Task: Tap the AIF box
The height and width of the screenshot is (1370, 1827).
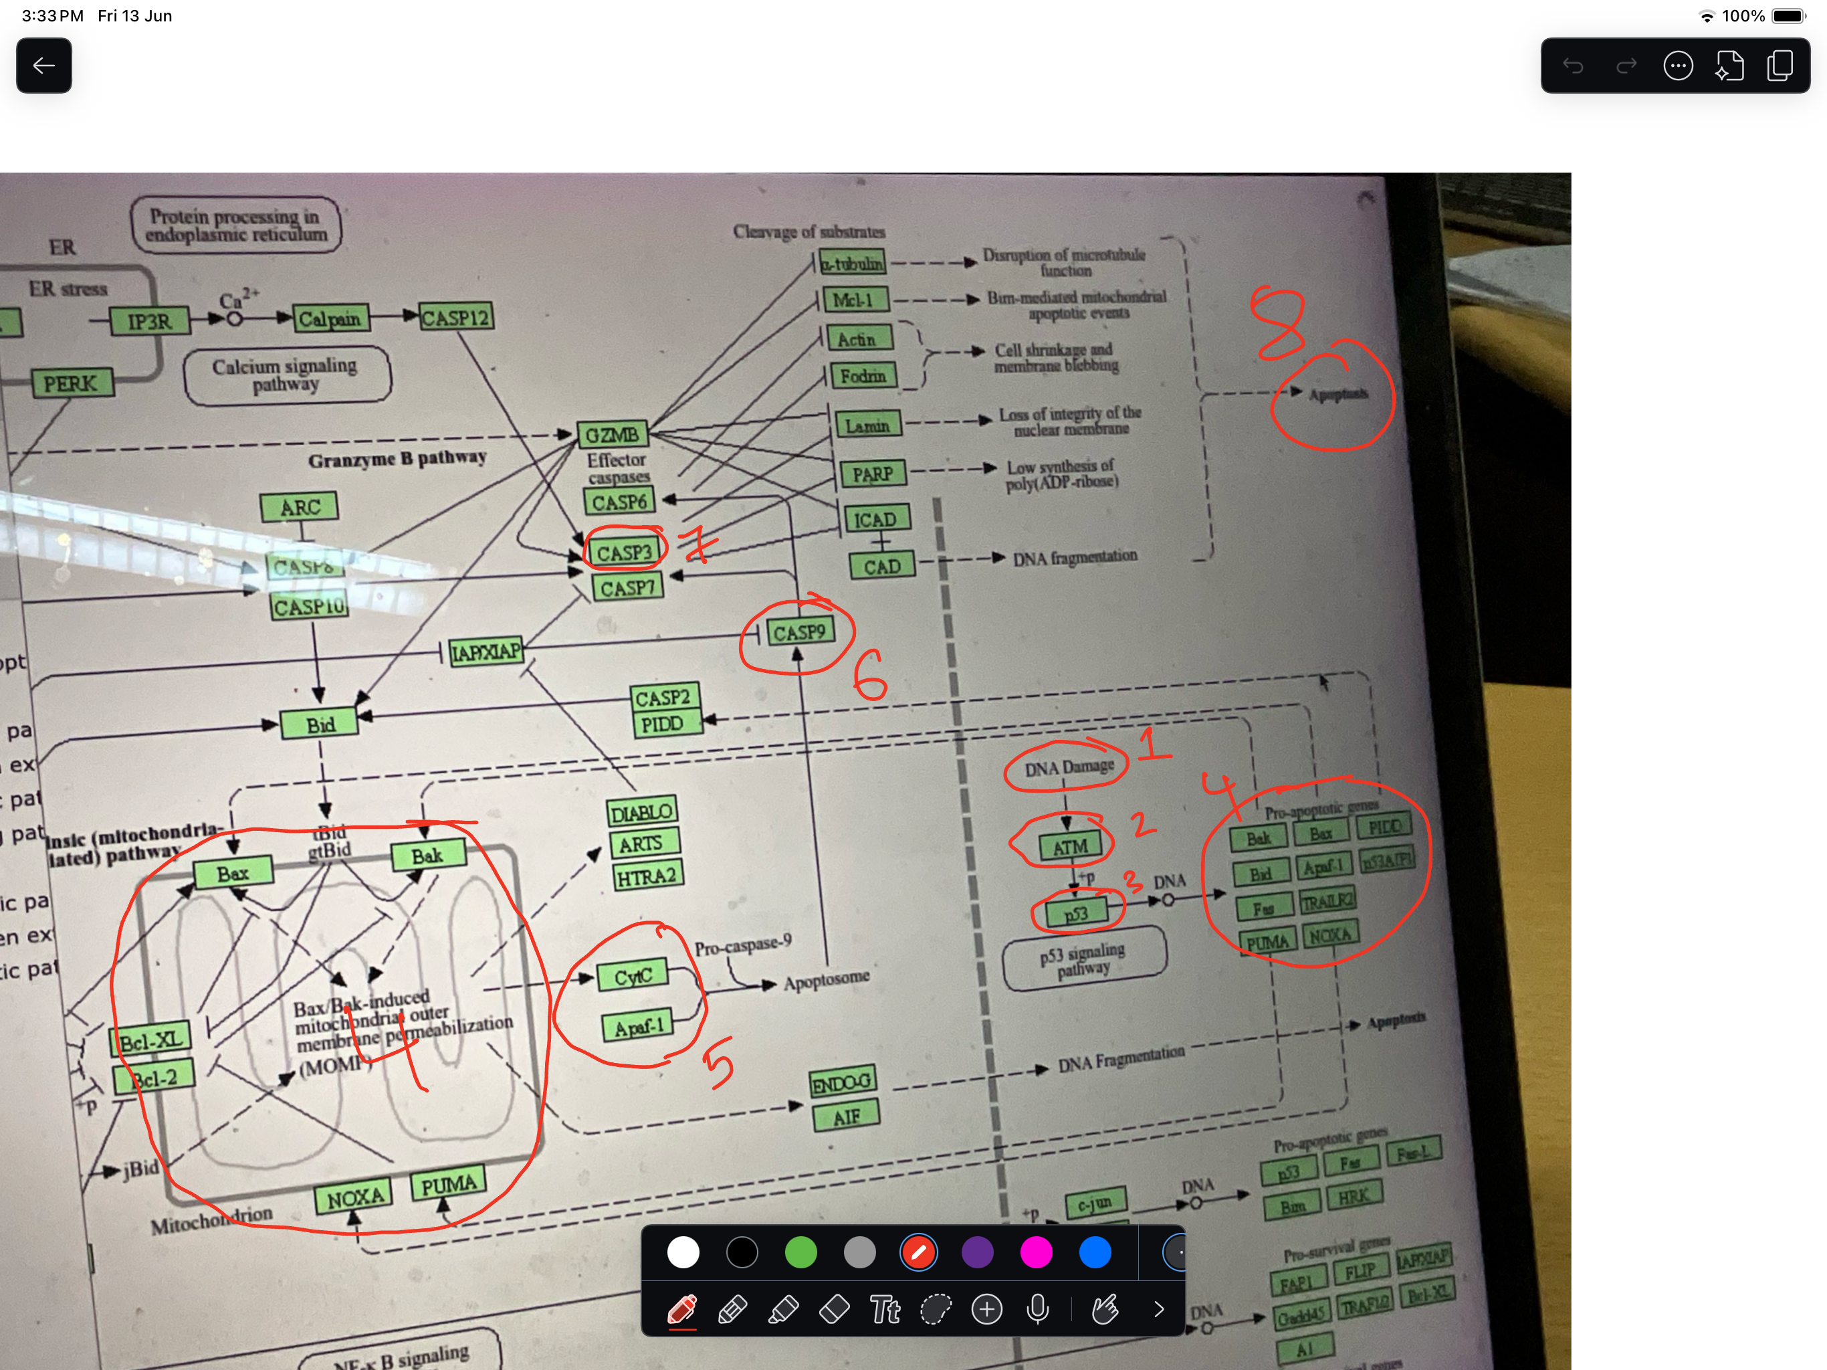Action: 846,1116
